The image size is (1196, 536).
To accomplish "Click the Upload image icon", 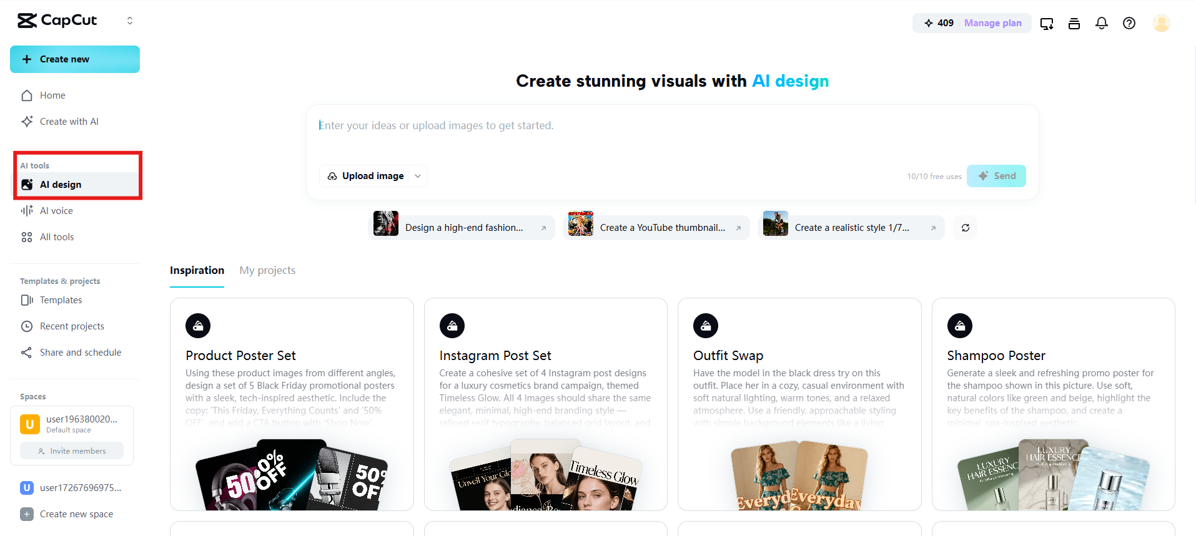I will [x=332, y=176].
